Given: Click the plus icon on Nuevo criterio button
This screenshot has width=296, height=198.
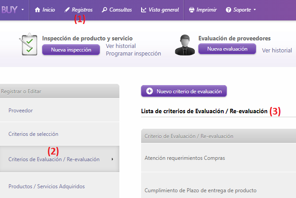Looking at the screenshot, I should 149,91.
